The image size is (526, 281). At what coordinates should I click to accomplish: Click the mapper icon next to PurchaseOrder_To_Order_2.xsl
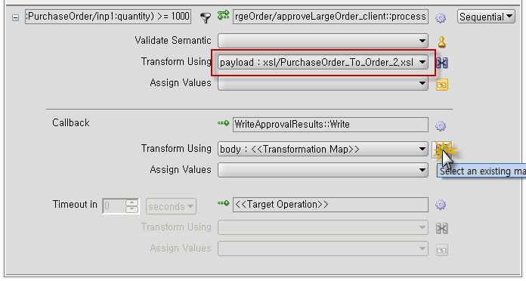[442, 63]
